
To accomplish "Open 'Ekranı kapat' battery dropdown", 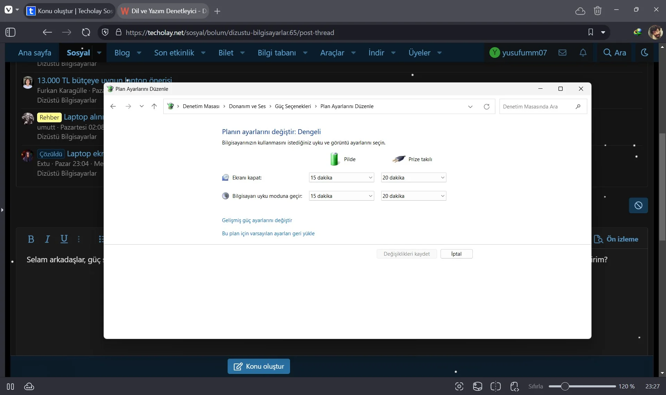I will (341, 177).
